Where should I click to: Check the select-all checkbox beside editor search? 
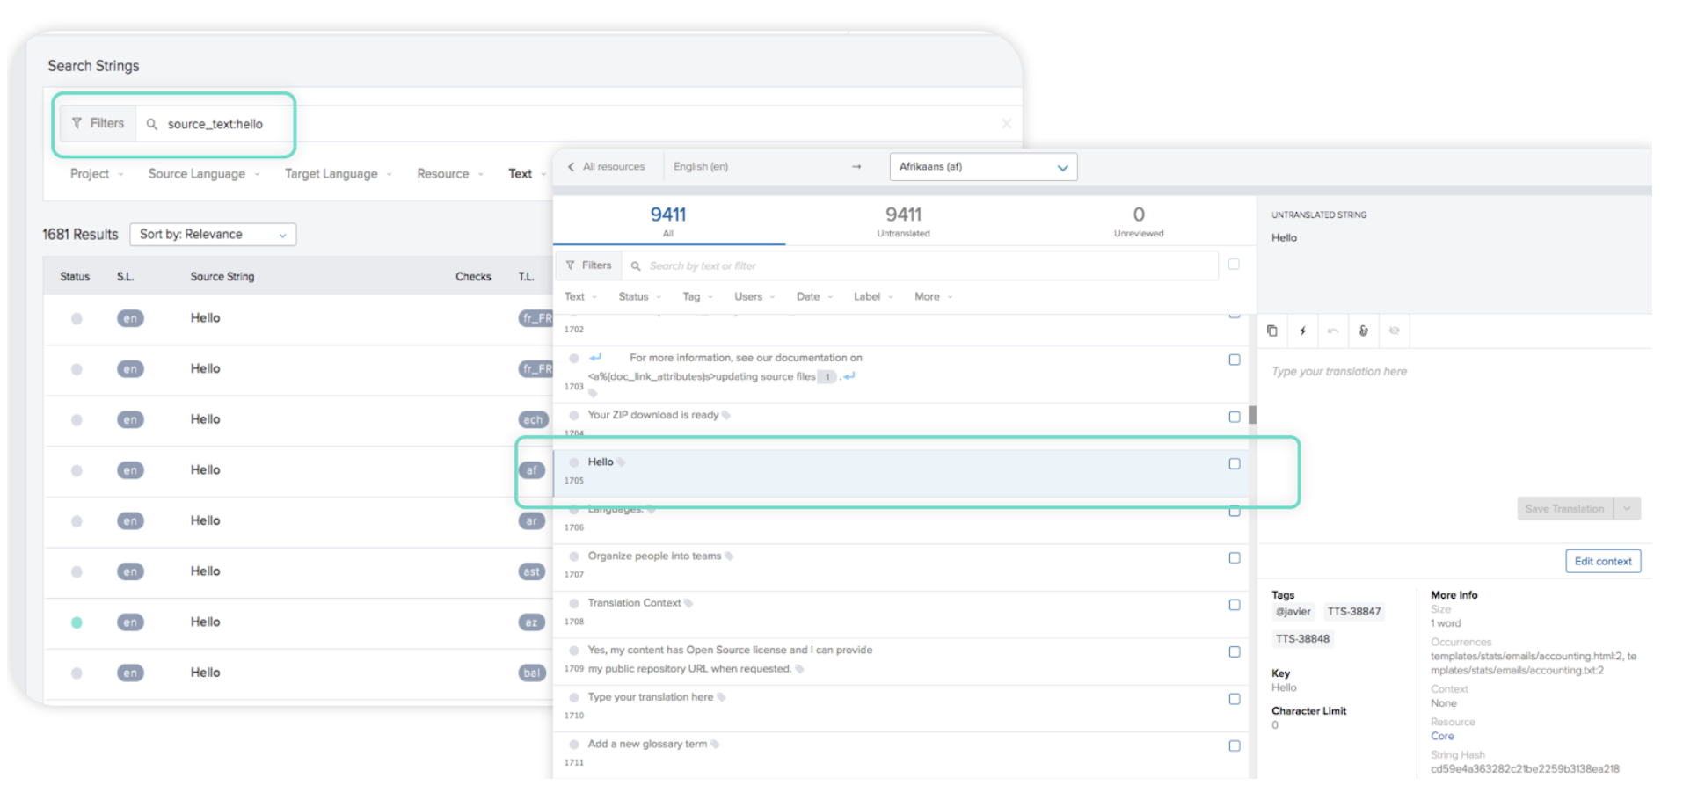(1234, 265)
